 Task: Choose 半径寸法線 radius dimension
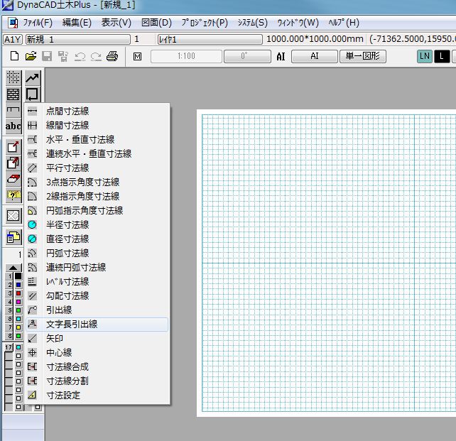pyautogui.click(x=97, y=224)
